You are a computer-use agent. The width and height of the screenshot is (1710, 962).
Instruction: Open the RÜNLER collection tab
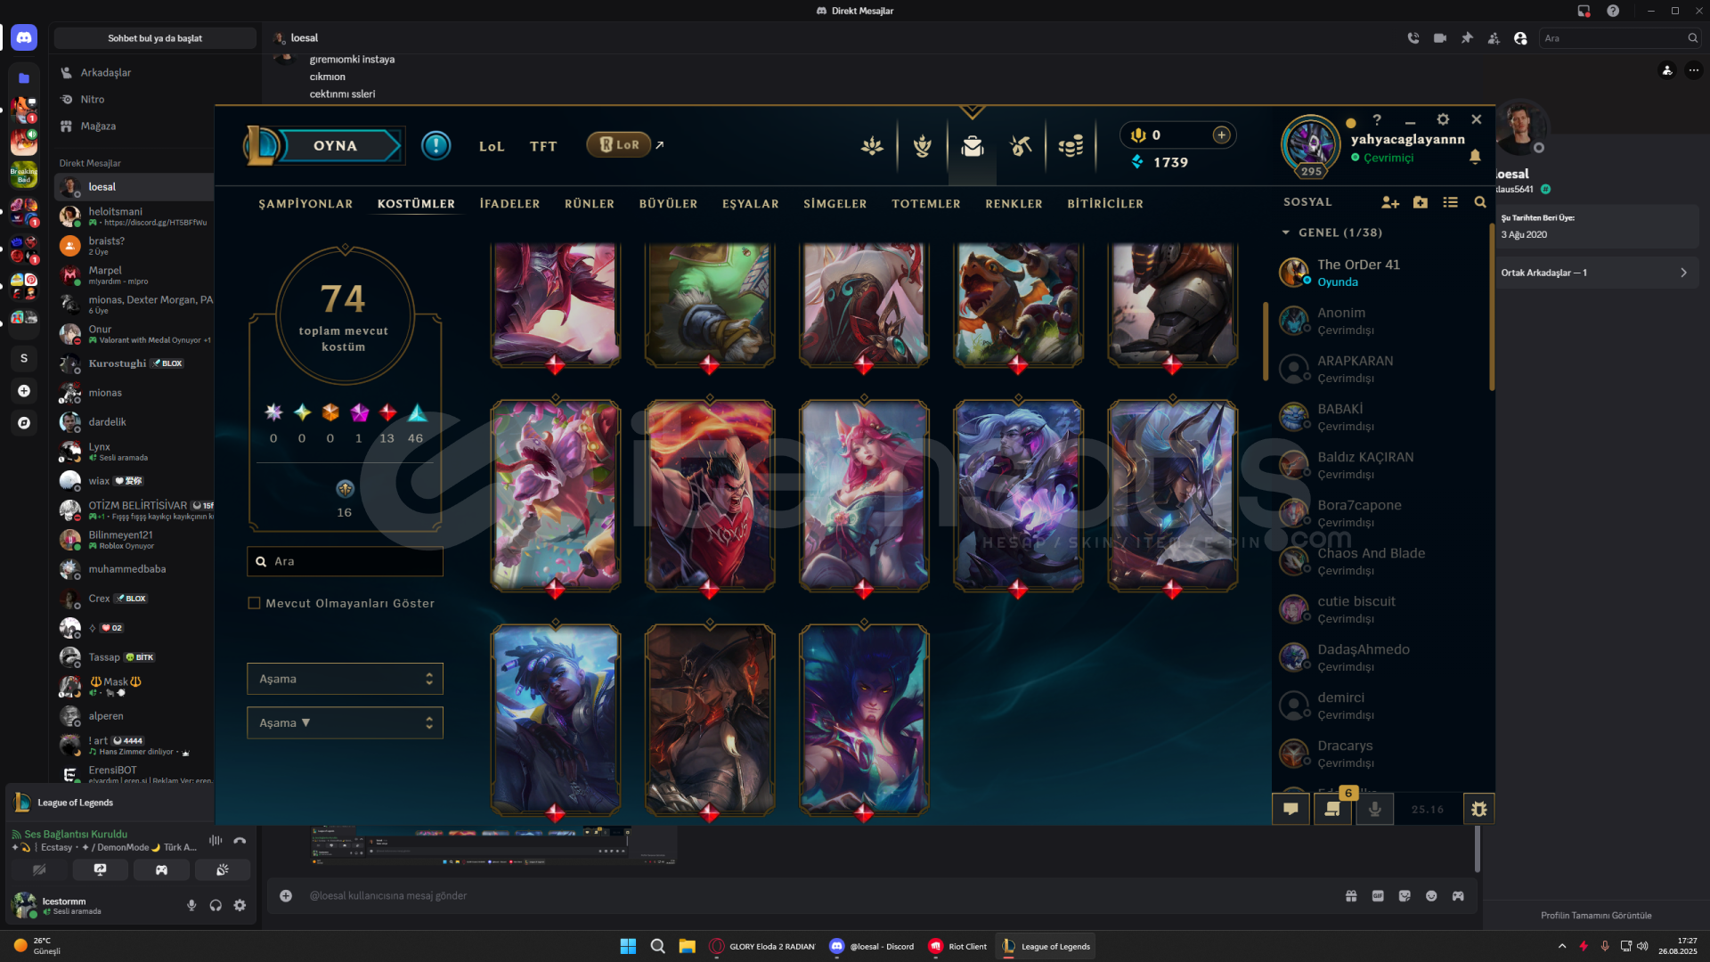click(589, 204)
